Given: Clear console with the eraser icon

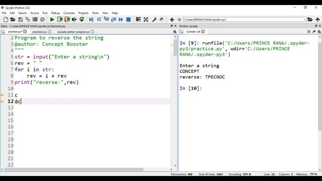Looking at the screenshot, I should click(x=314, y=32).
